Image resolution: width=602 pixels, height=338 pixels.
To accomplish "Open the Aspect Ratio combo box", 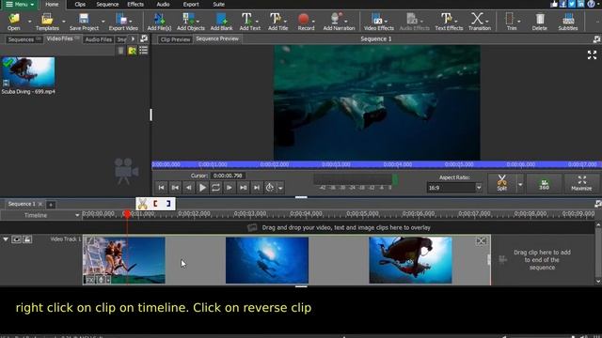I will 454,188.
